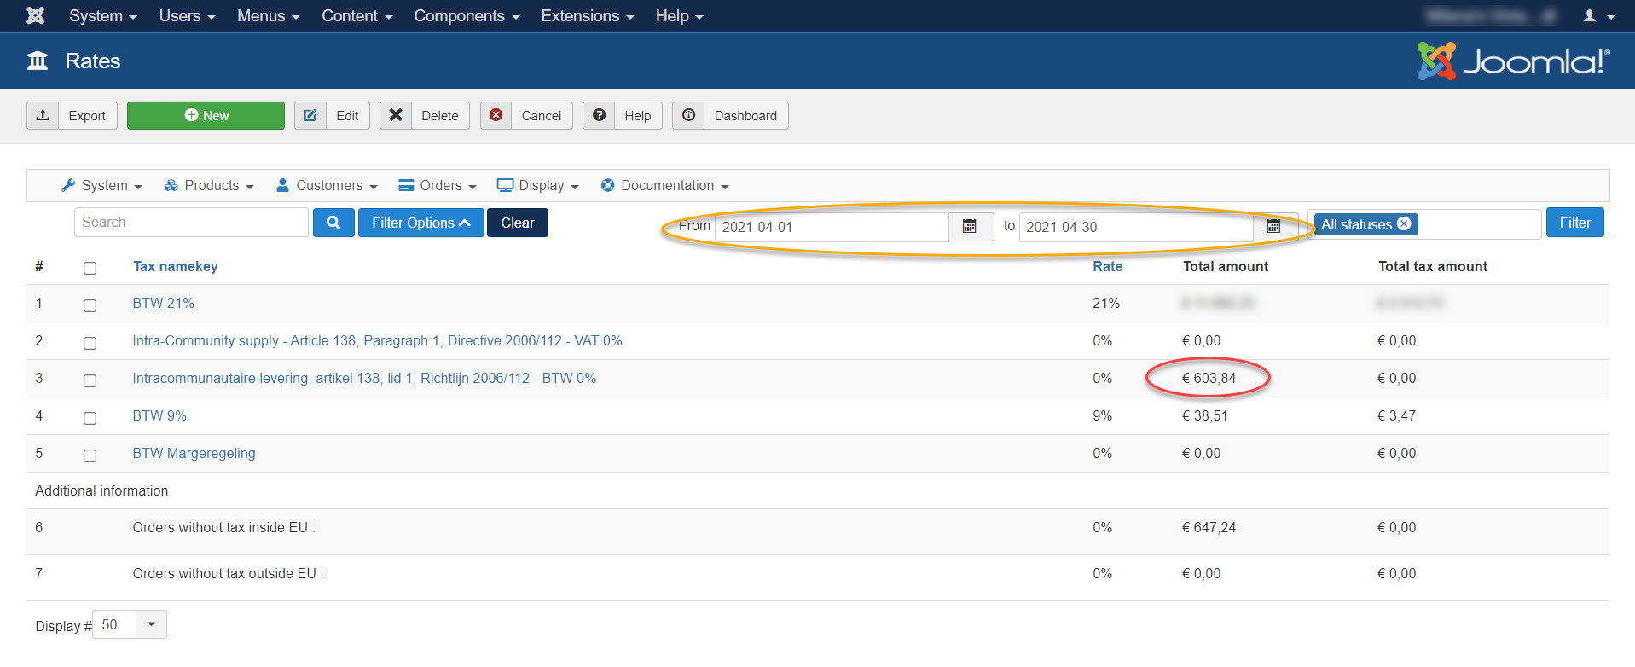Open the To date calendar picker
Screen dimensions: 1635x667
tap(1273, 227)
